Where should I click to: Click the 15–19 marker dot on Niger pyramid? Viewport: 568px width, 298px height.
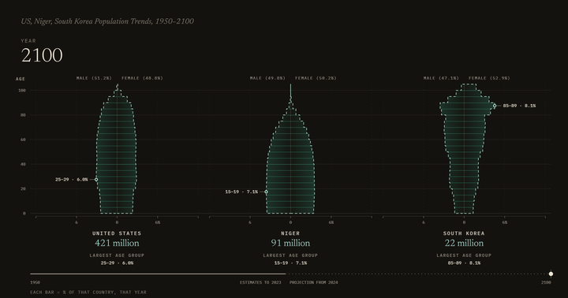tap(267, 192)
